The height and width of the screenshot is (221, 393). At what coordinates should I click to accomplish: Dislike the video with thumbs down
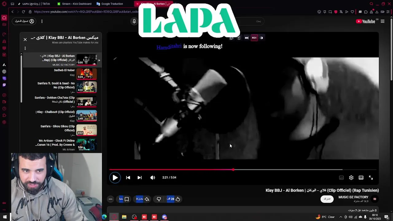159,199
